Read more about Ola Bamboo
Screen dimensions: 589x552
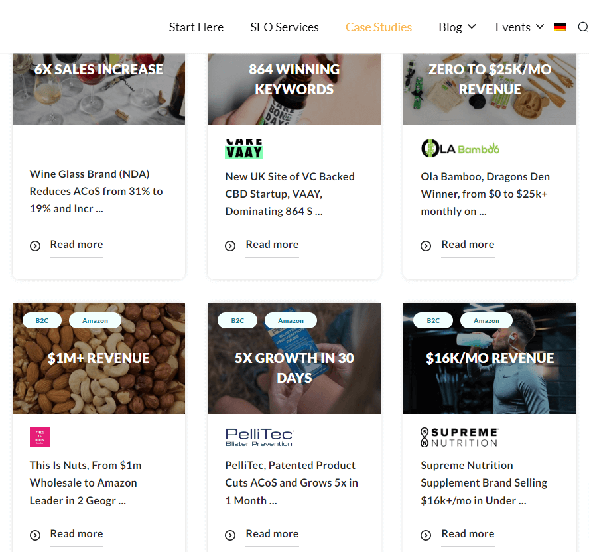pos(468,245)
